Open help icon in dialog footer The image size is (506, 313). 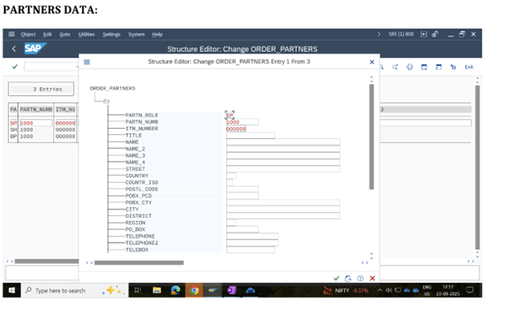click(x=360, y=278)
